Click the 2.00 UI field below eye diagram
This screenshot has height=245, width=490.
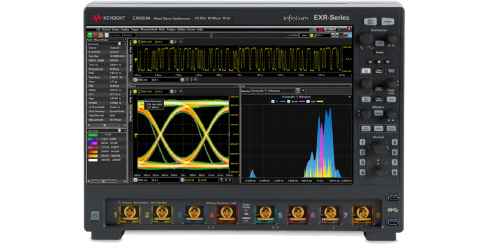click(190, 180)
